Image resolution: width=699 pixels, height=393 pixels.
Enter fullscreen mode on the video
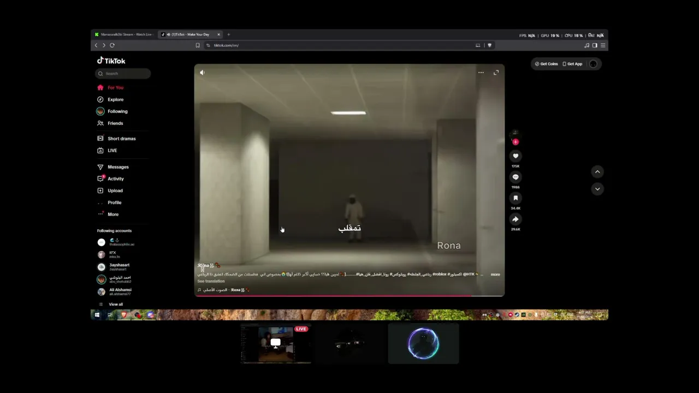point(496,73)
